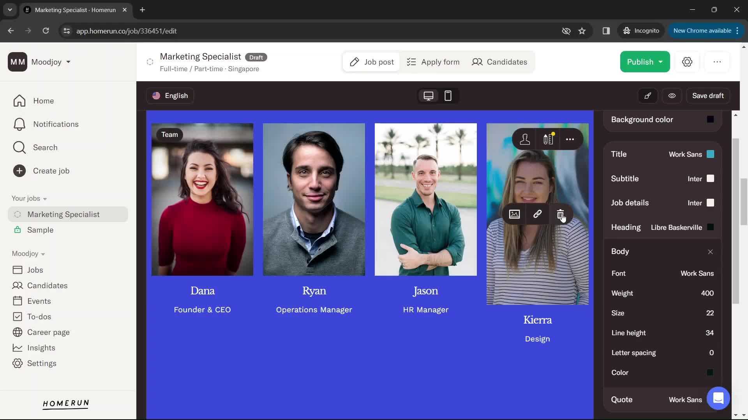This screenshot has width=748, height=420.
Task: Click the delete/trash icon on Kierra's card
Action: point(561,213)
